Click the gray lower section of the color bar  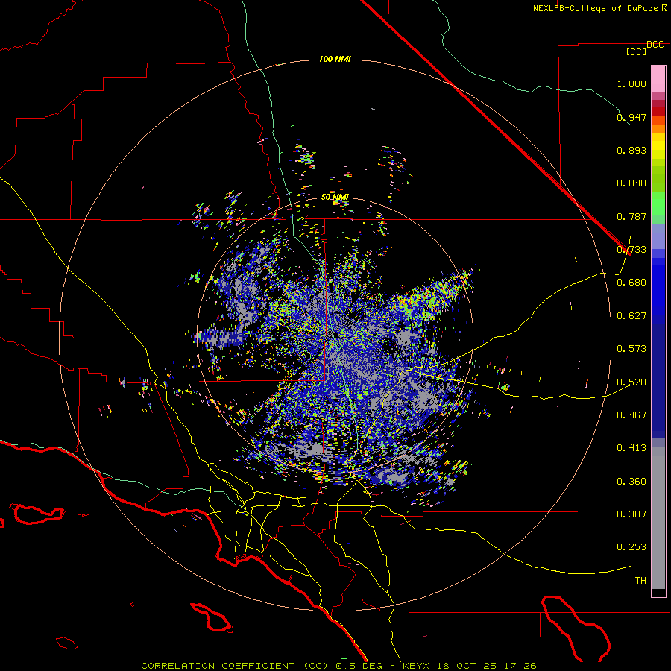pyautogui.click(x=658, y=518)
